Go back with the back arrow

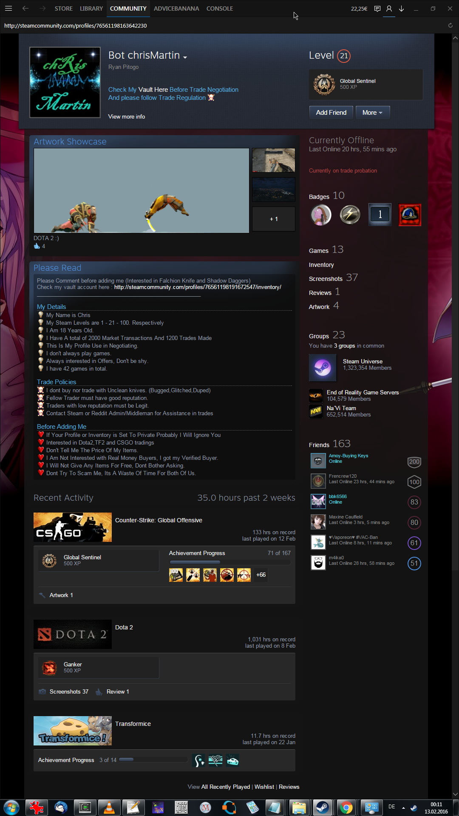pyautogui.click(x=25, y=8)
